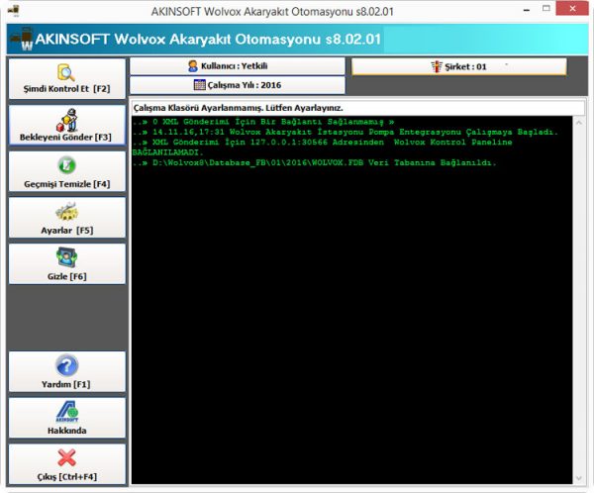594x493 pixels.
Task: Click the Yardım question mark icon
Action: pyautogui.click(x=66, y=365)
